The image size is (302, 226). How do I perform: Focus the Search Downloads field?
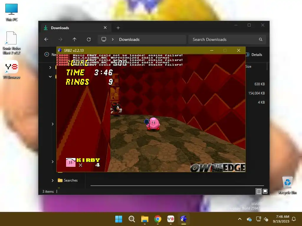[x=227, y=39]
